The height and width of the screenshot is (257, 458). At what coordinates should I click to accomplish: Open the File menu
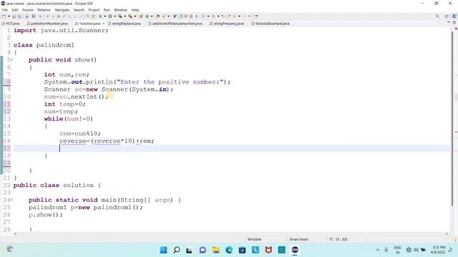tap(5, 10)
